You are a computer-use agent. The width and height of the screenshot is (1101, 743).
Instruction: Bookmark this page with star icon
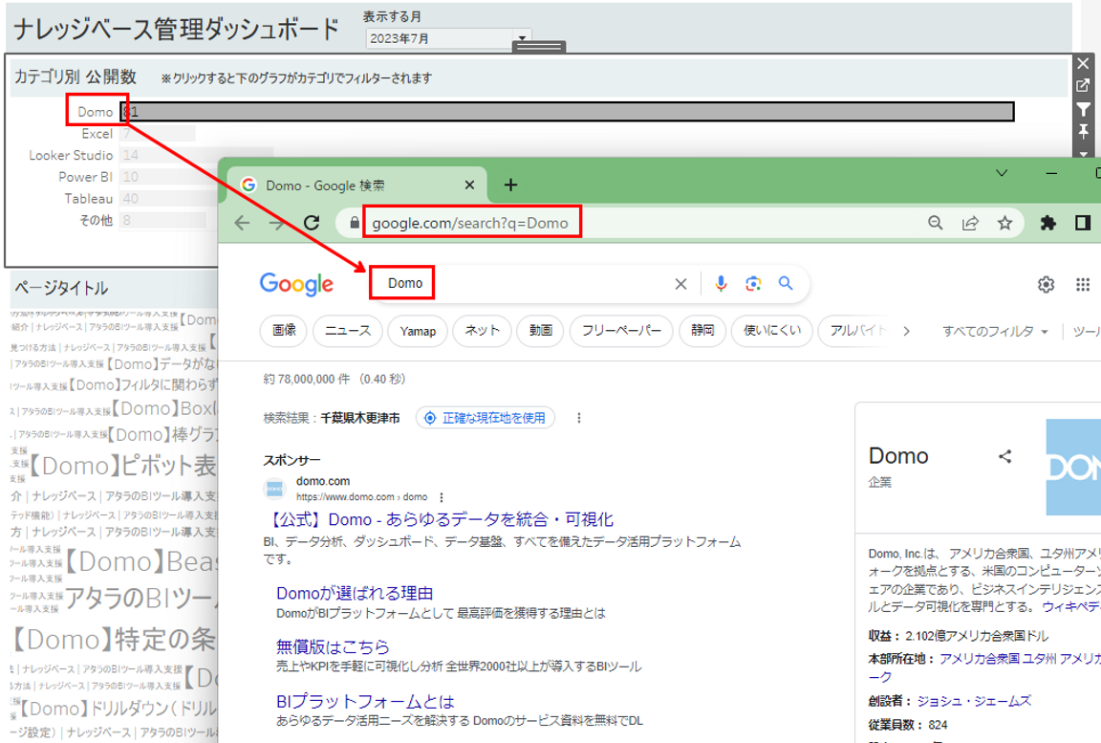click(x=1004, y=223)
